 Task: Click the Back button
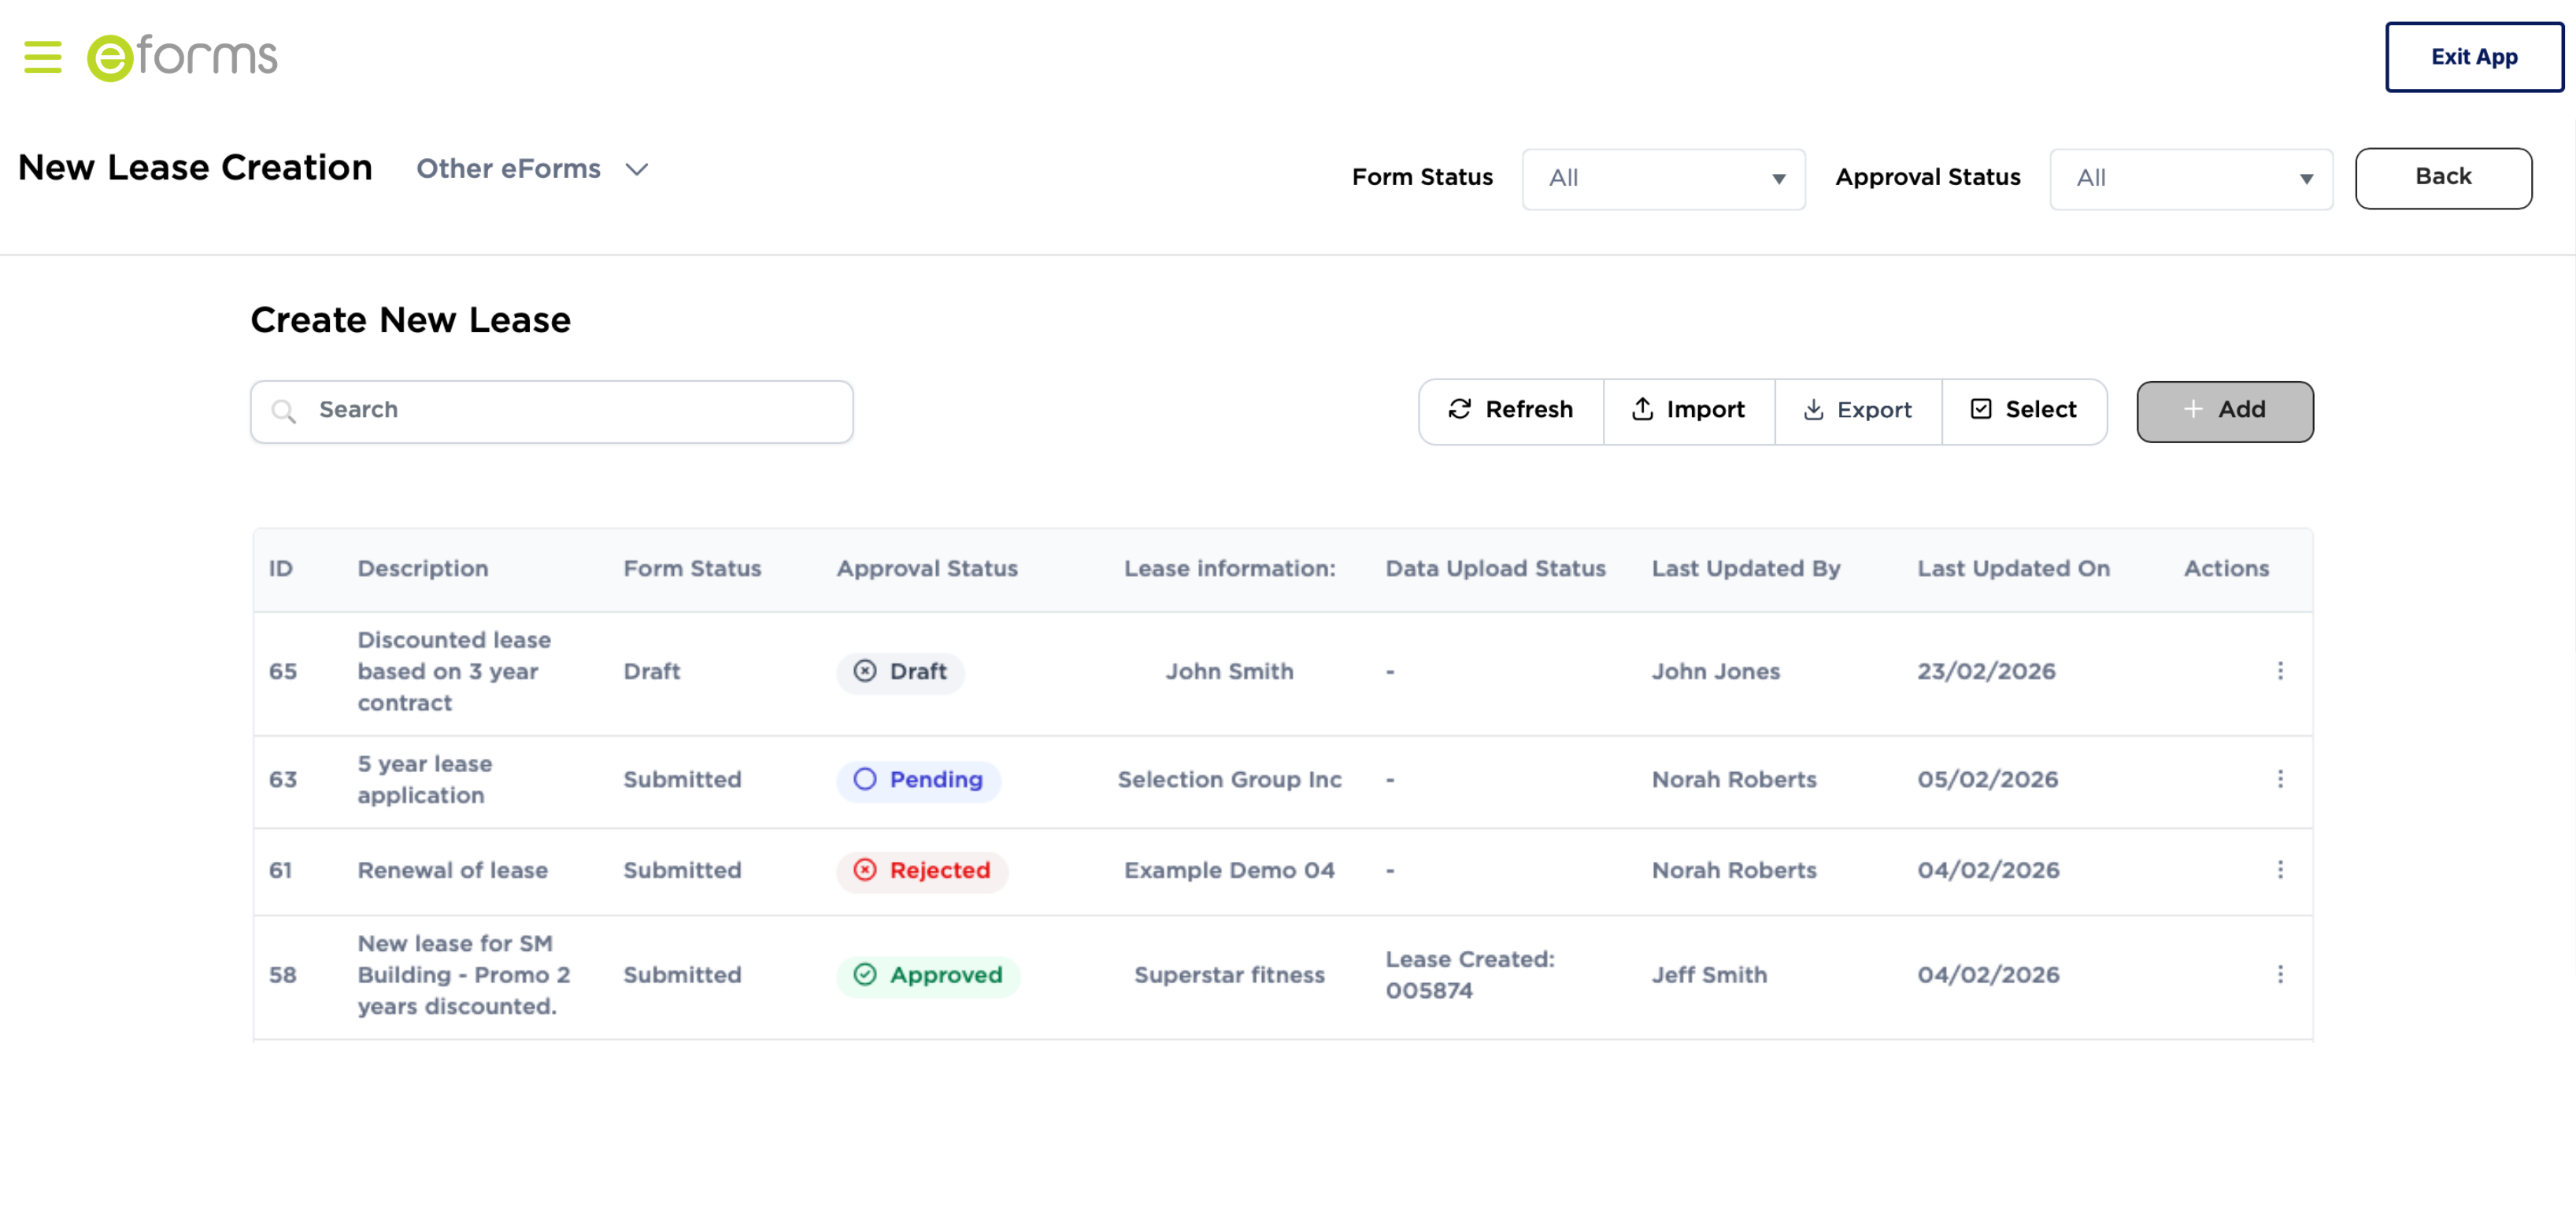coord(2444,177)
